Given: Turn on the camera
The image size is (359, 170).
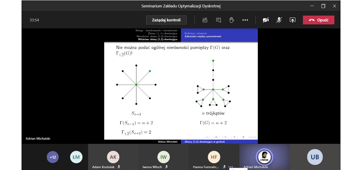Looking at the screenshot, I should (x=266, y=20).
